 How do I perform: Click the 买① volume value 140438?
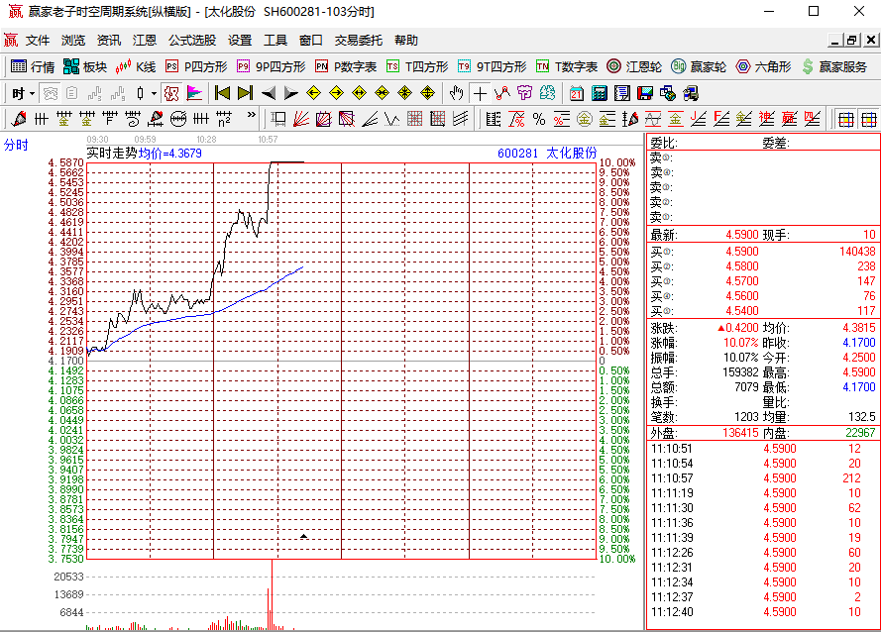pos(857,252)
